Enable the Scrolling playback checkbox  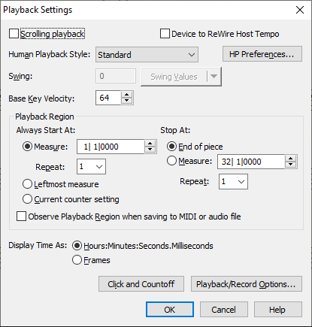[14, 34]
